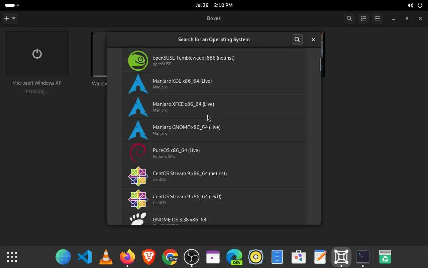Click search icon in Boxes header bar

click(349, 18)
